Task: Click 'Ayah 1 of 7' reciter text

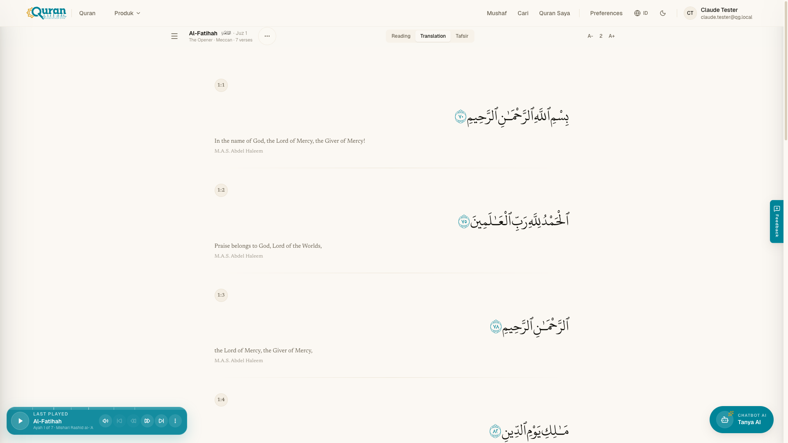Action: click(63, 428)
